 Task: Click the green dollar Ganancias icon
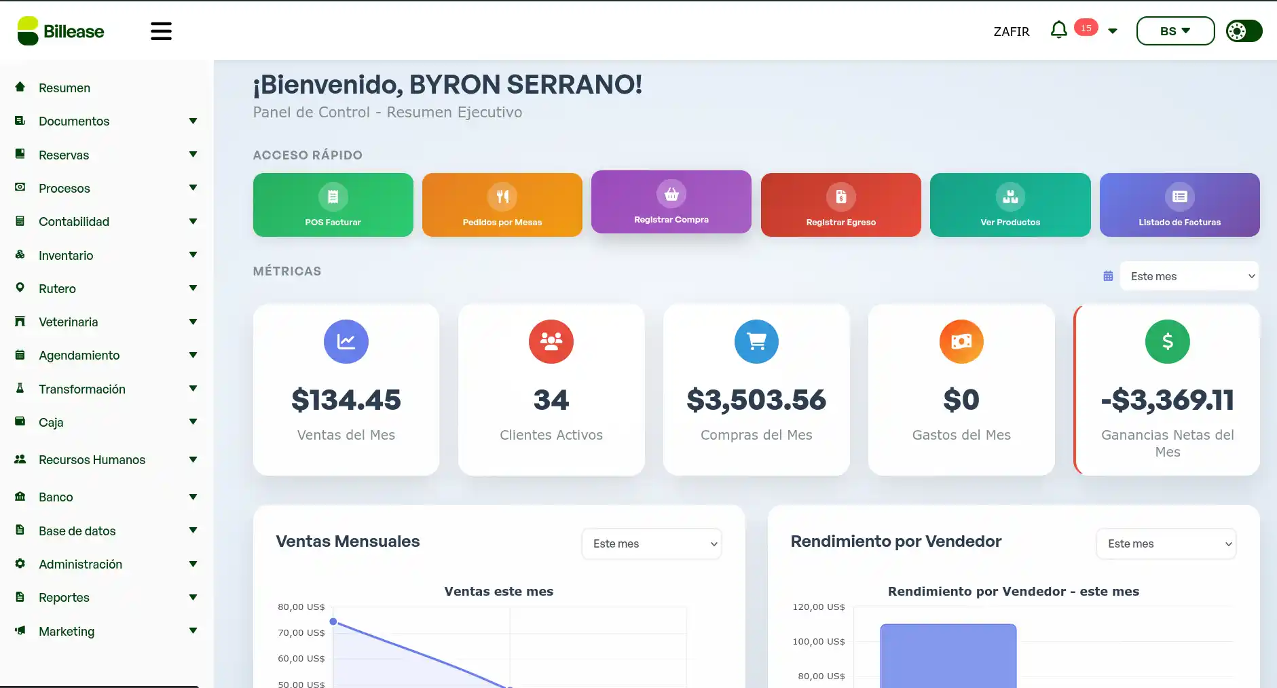click(x=1168, y=341)
